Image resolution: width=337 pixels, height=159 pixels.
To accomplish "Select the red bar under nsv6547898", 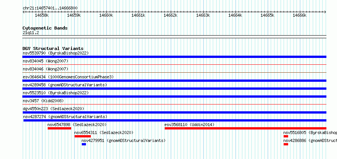I will pyautogui.click(x=59, y=128).
